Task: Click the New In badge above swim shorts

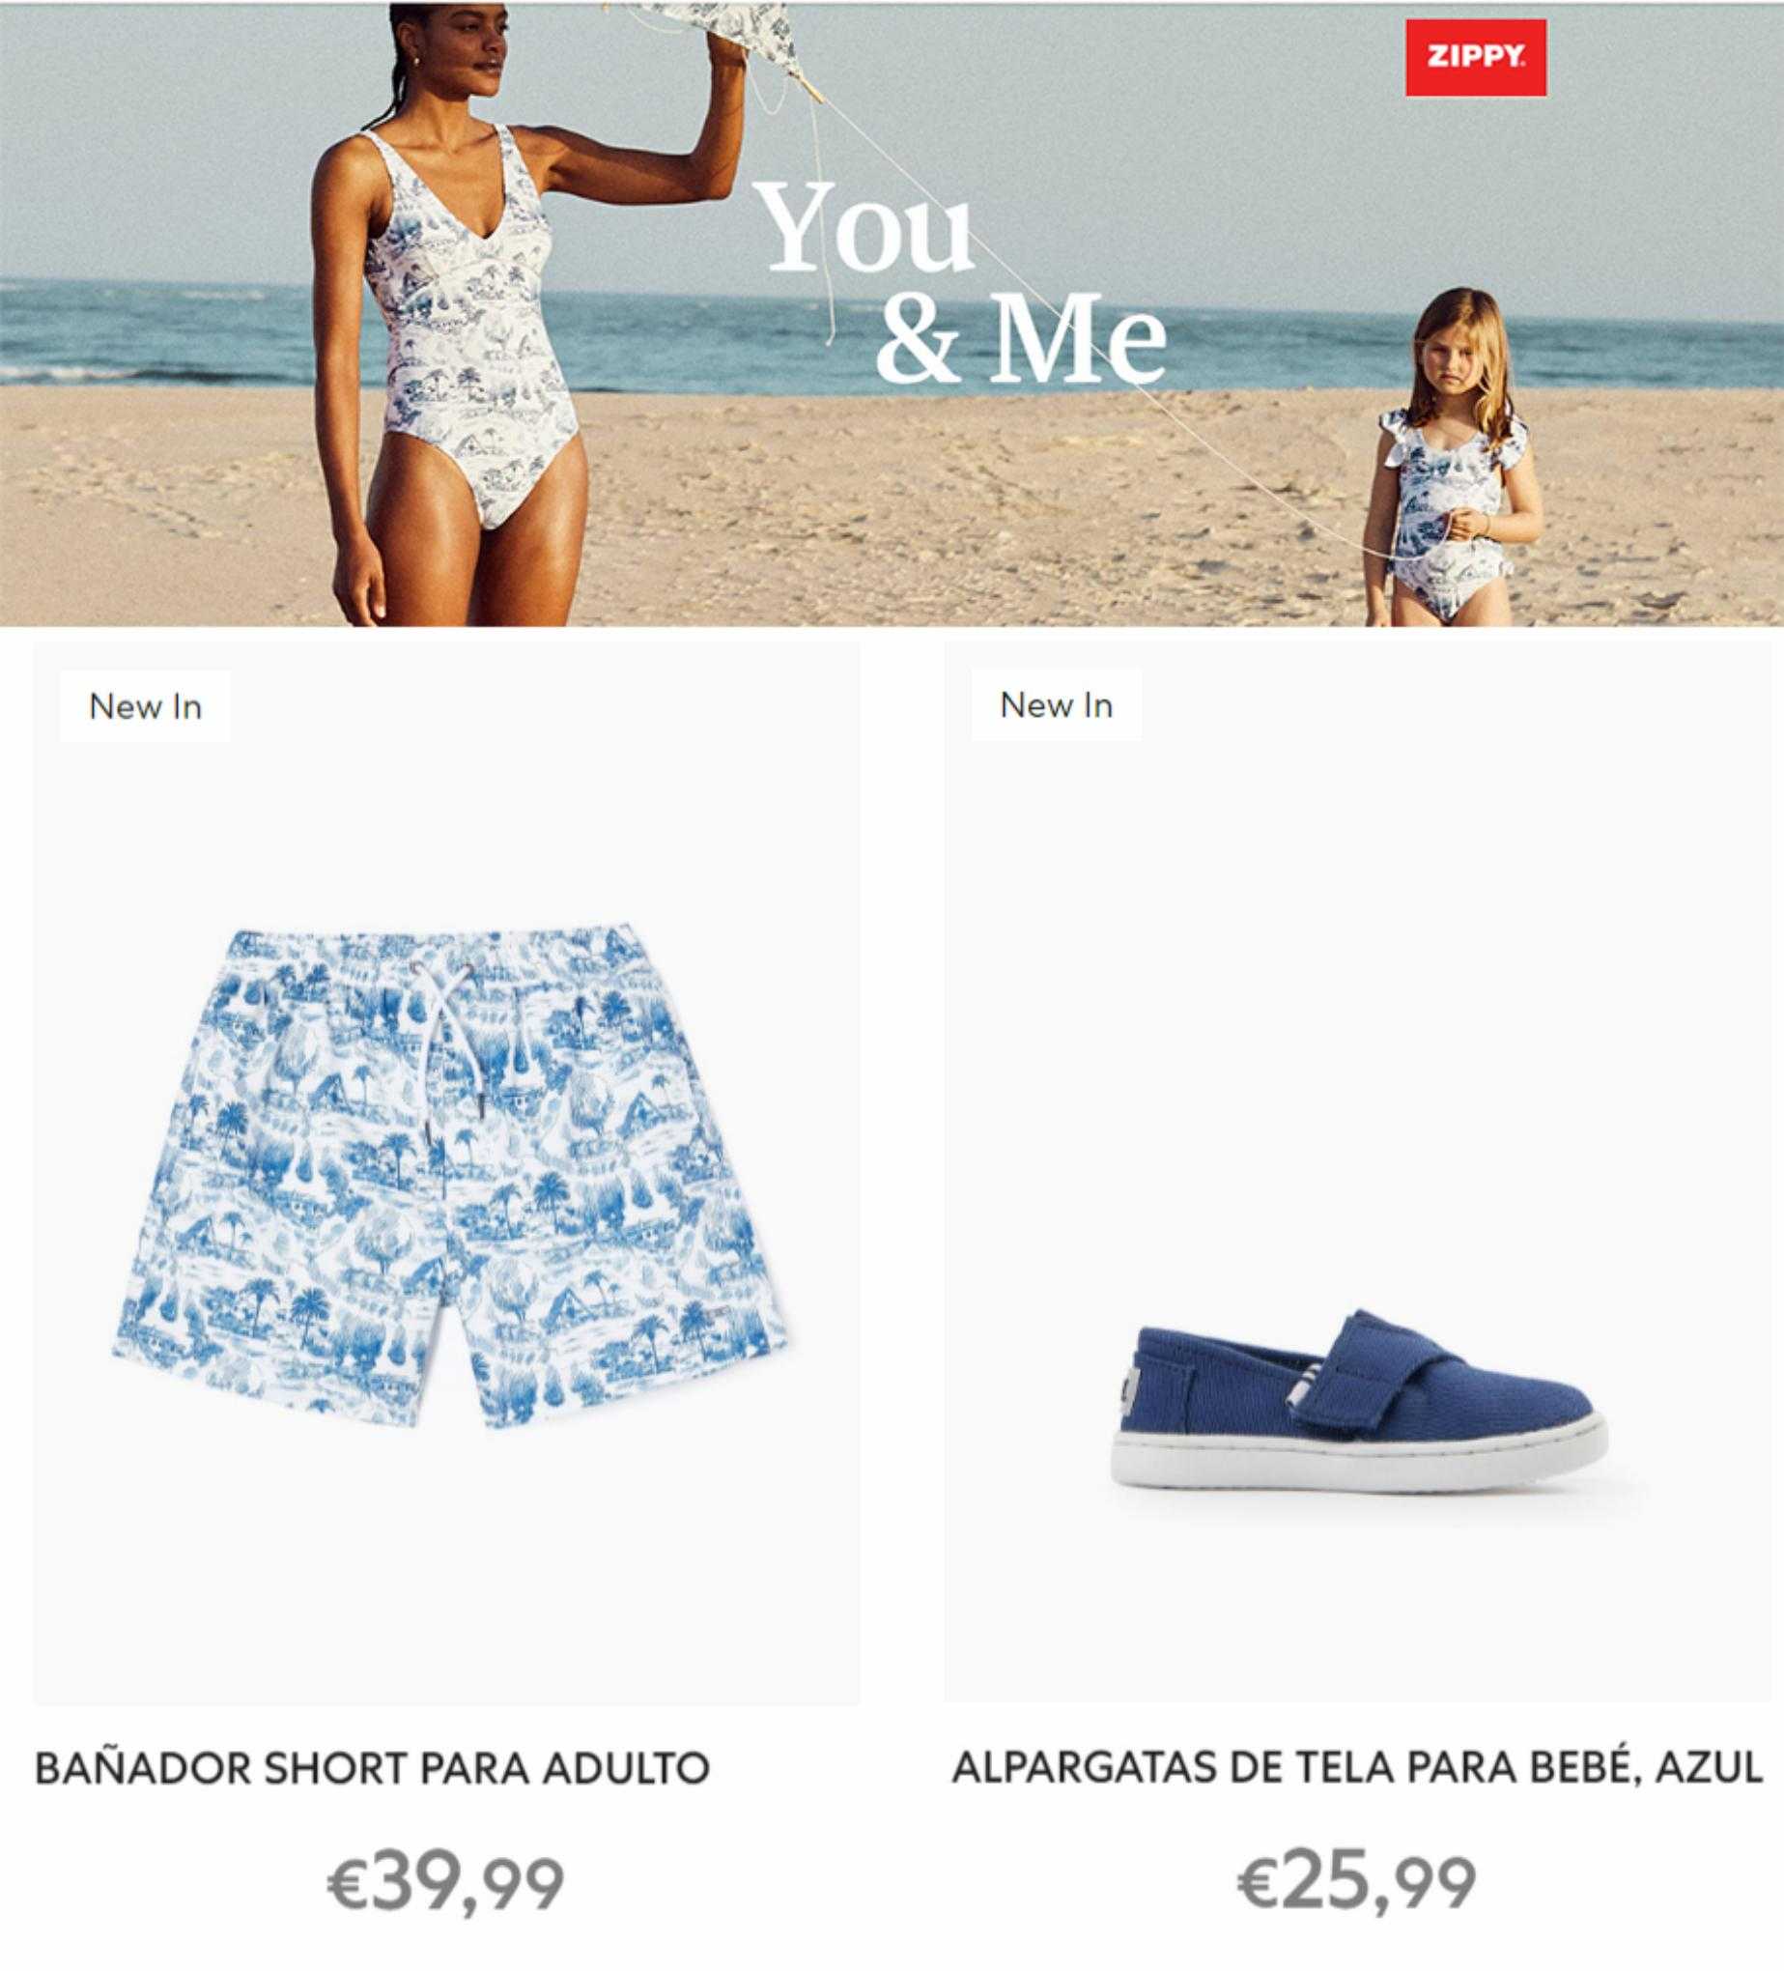Action: point(145,706)
